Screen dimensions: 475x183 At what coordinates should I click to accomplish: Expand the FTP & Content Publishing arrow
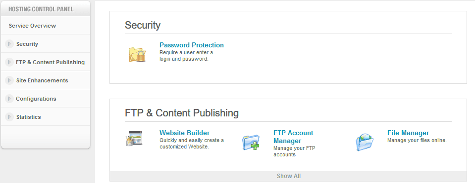(x=9, y=62)
